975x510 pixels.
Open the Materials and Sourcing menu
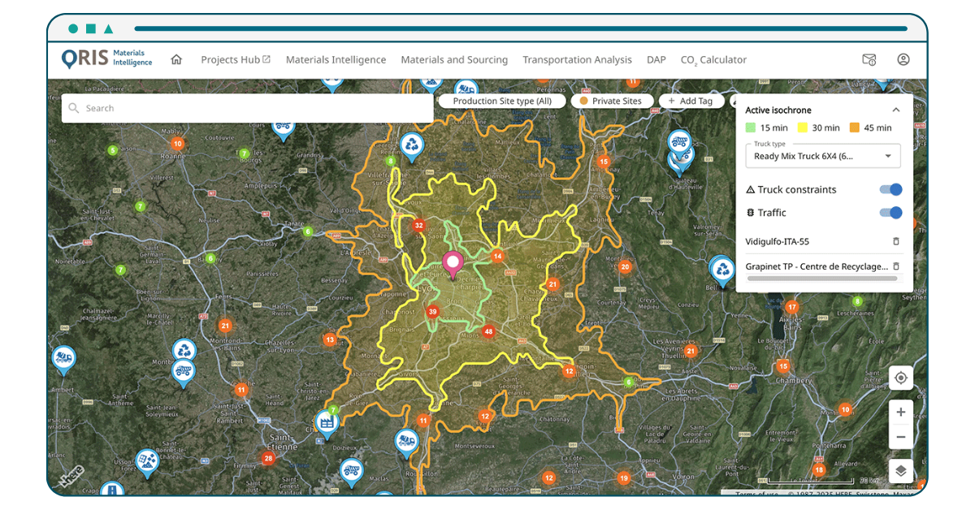click(x=454, y=59)
